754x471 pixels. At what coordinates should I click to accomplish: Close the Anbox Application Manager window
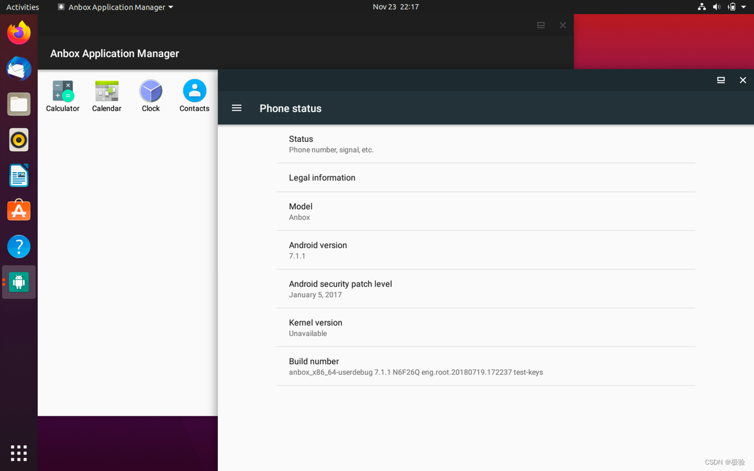coord(563,25)
